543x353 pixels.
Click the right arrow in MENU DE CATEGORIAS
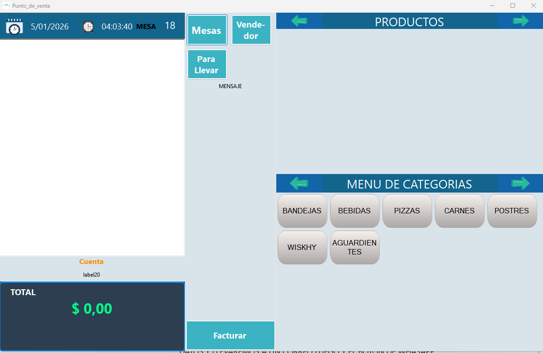coord(520,183)
